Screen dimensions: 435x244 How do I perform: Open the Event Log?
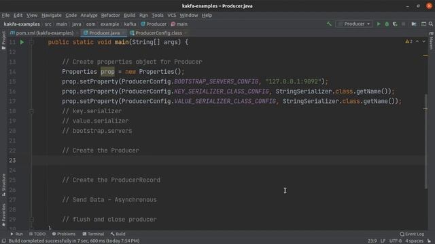[x=412, y=234]
